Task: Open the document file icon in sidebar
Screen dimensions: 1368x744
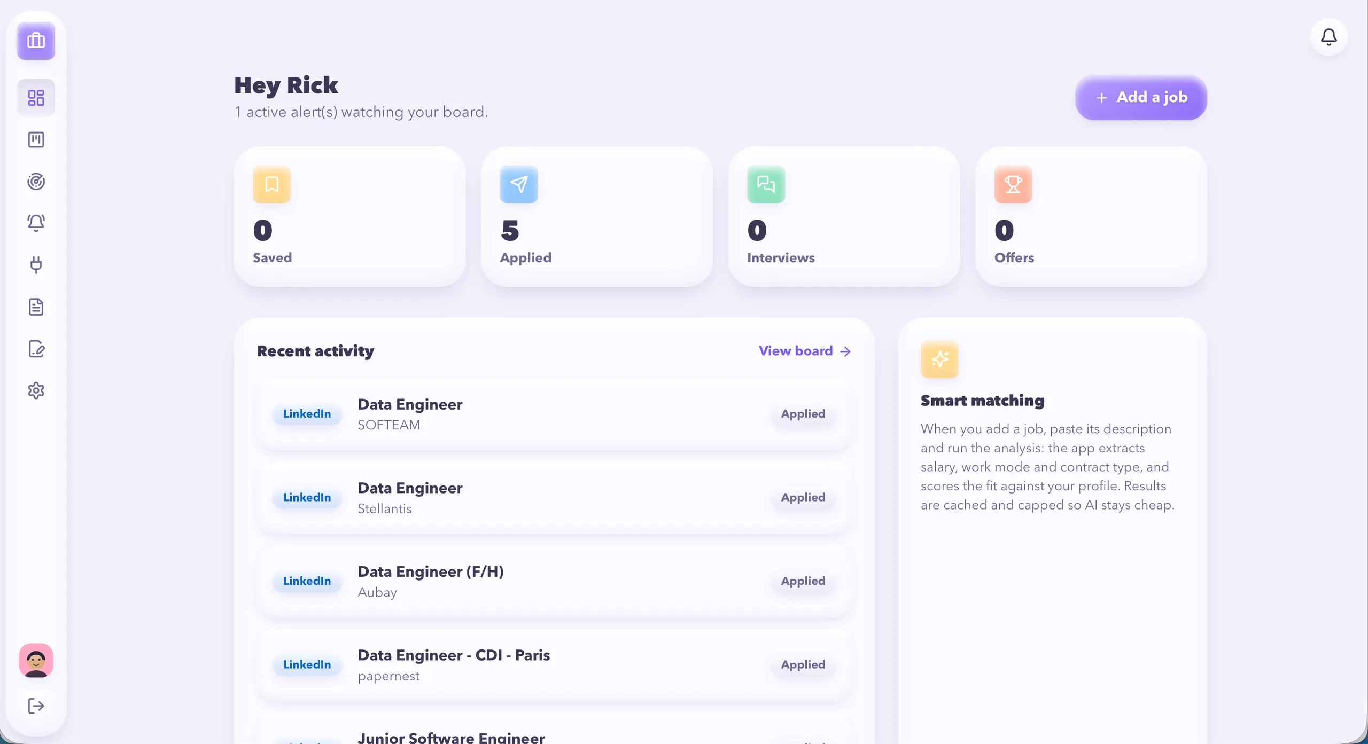Action: coord(36,307)
